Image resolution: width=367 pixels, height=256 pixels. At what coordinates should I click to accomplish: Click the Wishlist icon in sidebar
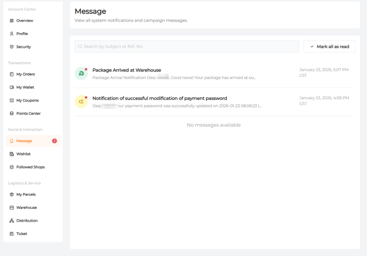click(12, 154)
